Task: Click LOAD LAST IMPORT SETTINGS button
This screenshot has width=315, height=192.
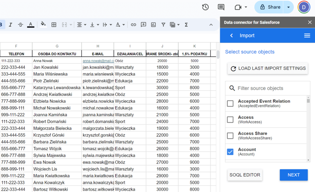Action: click(x=268, y=68)
